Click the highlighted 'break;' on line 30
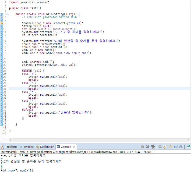The image size is (191, 179). click(33, 89)
